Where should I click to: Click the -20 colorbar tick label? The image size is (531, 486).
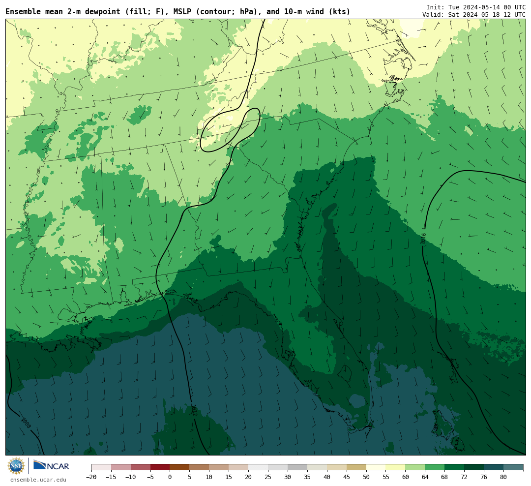pyautogui.click(x=91, y=477)
